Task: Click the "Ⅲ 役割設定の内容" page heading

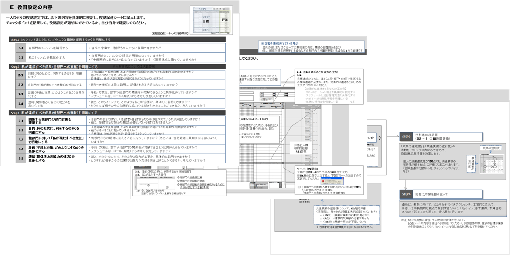Action: [x=31, y=7]
